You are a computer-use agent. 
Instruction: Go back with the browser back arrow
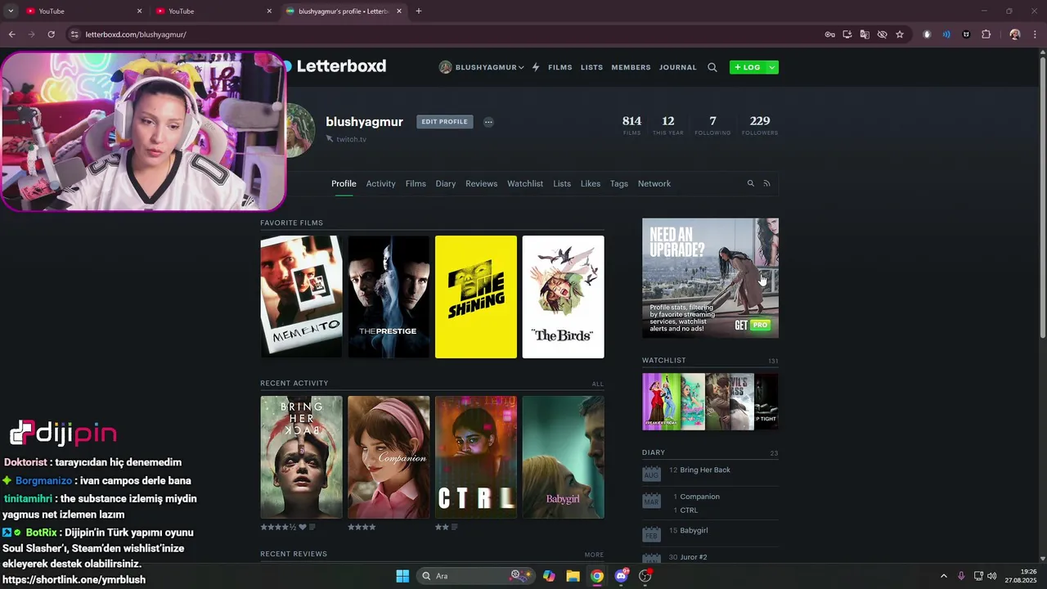[x=11, y=34]
